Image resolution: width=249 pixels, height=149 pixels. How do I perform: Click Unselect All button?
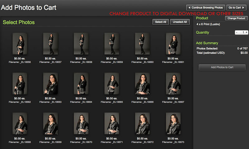click(180, 22)
